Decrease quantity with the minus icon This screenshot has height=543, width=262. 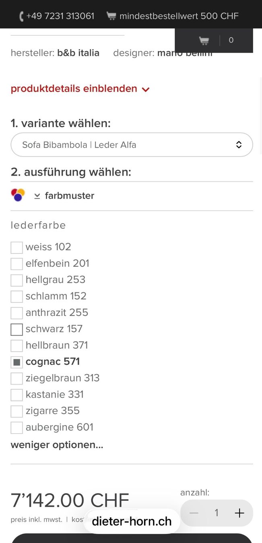coord(194,513)
